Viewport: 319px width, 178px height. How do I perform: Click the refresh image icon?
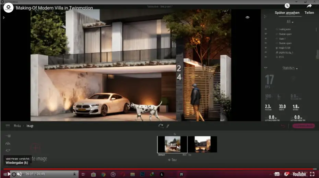point(161,126)
